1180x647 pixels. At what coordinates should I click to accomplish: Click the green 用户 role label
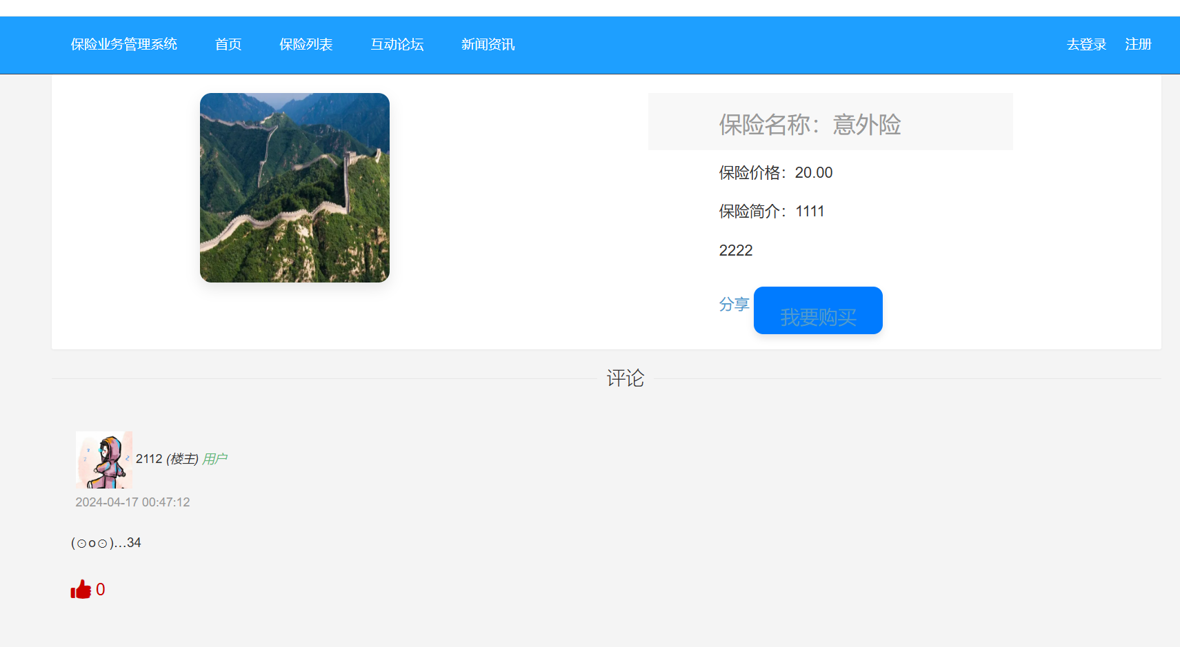coord(214,459)
